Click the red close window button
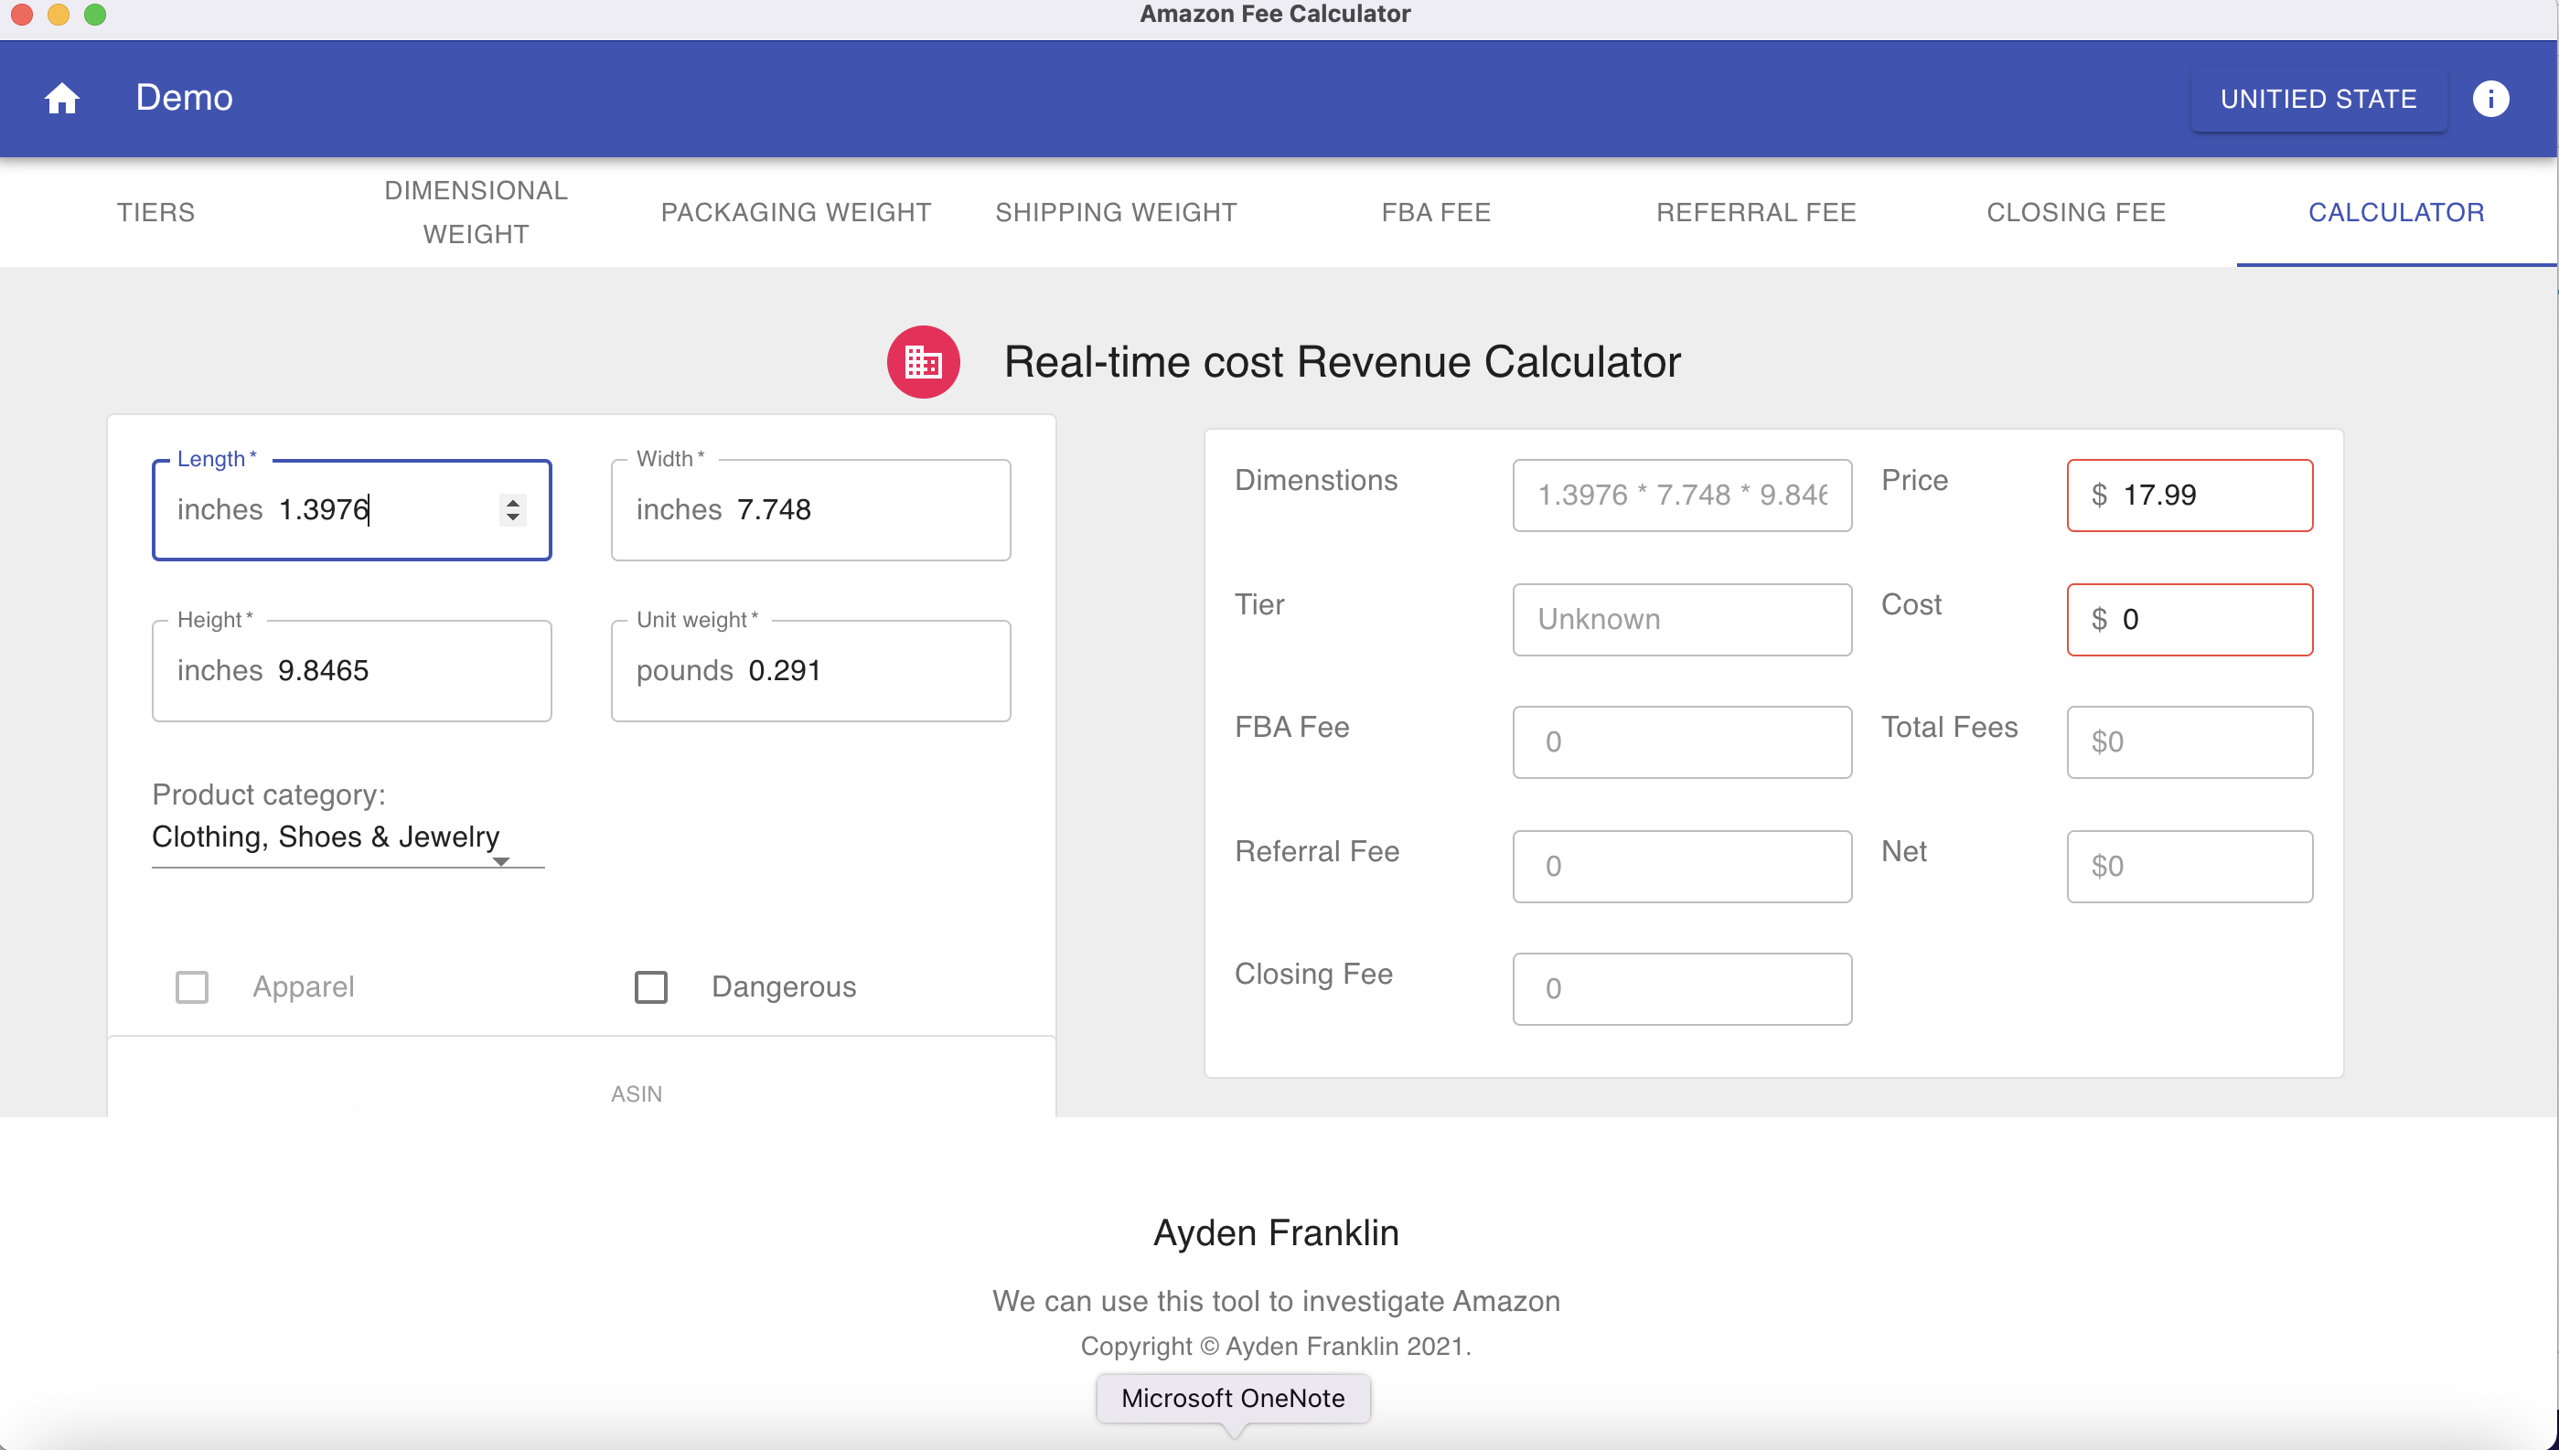Viewport: 2559px width, 1450px height. click(x=22, y=14)
